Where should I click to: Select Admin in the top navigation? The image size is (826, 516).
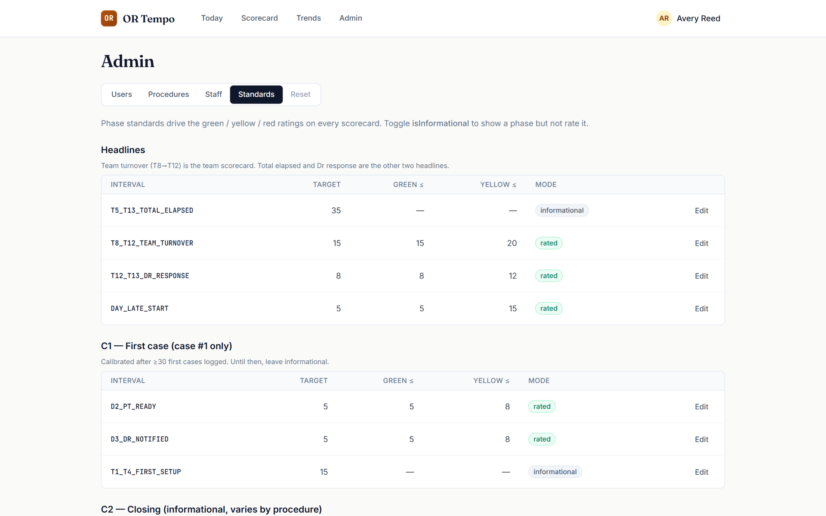pyautogui.click(x=351, y=18)
